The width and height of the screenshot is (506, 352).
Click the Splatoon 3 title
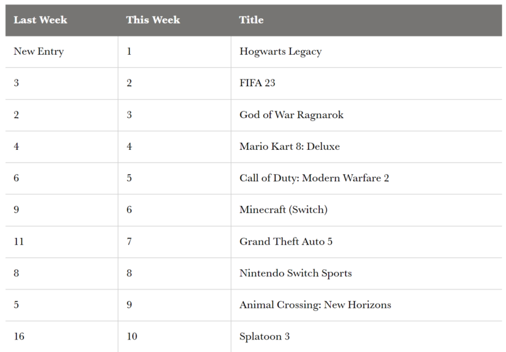coord(264,336)
